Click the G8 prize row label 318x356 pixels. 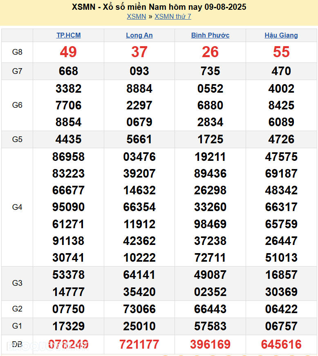coord(17,52)
